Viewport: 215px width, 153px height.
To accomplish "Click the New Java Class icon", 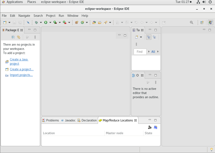I will [82, 22].
